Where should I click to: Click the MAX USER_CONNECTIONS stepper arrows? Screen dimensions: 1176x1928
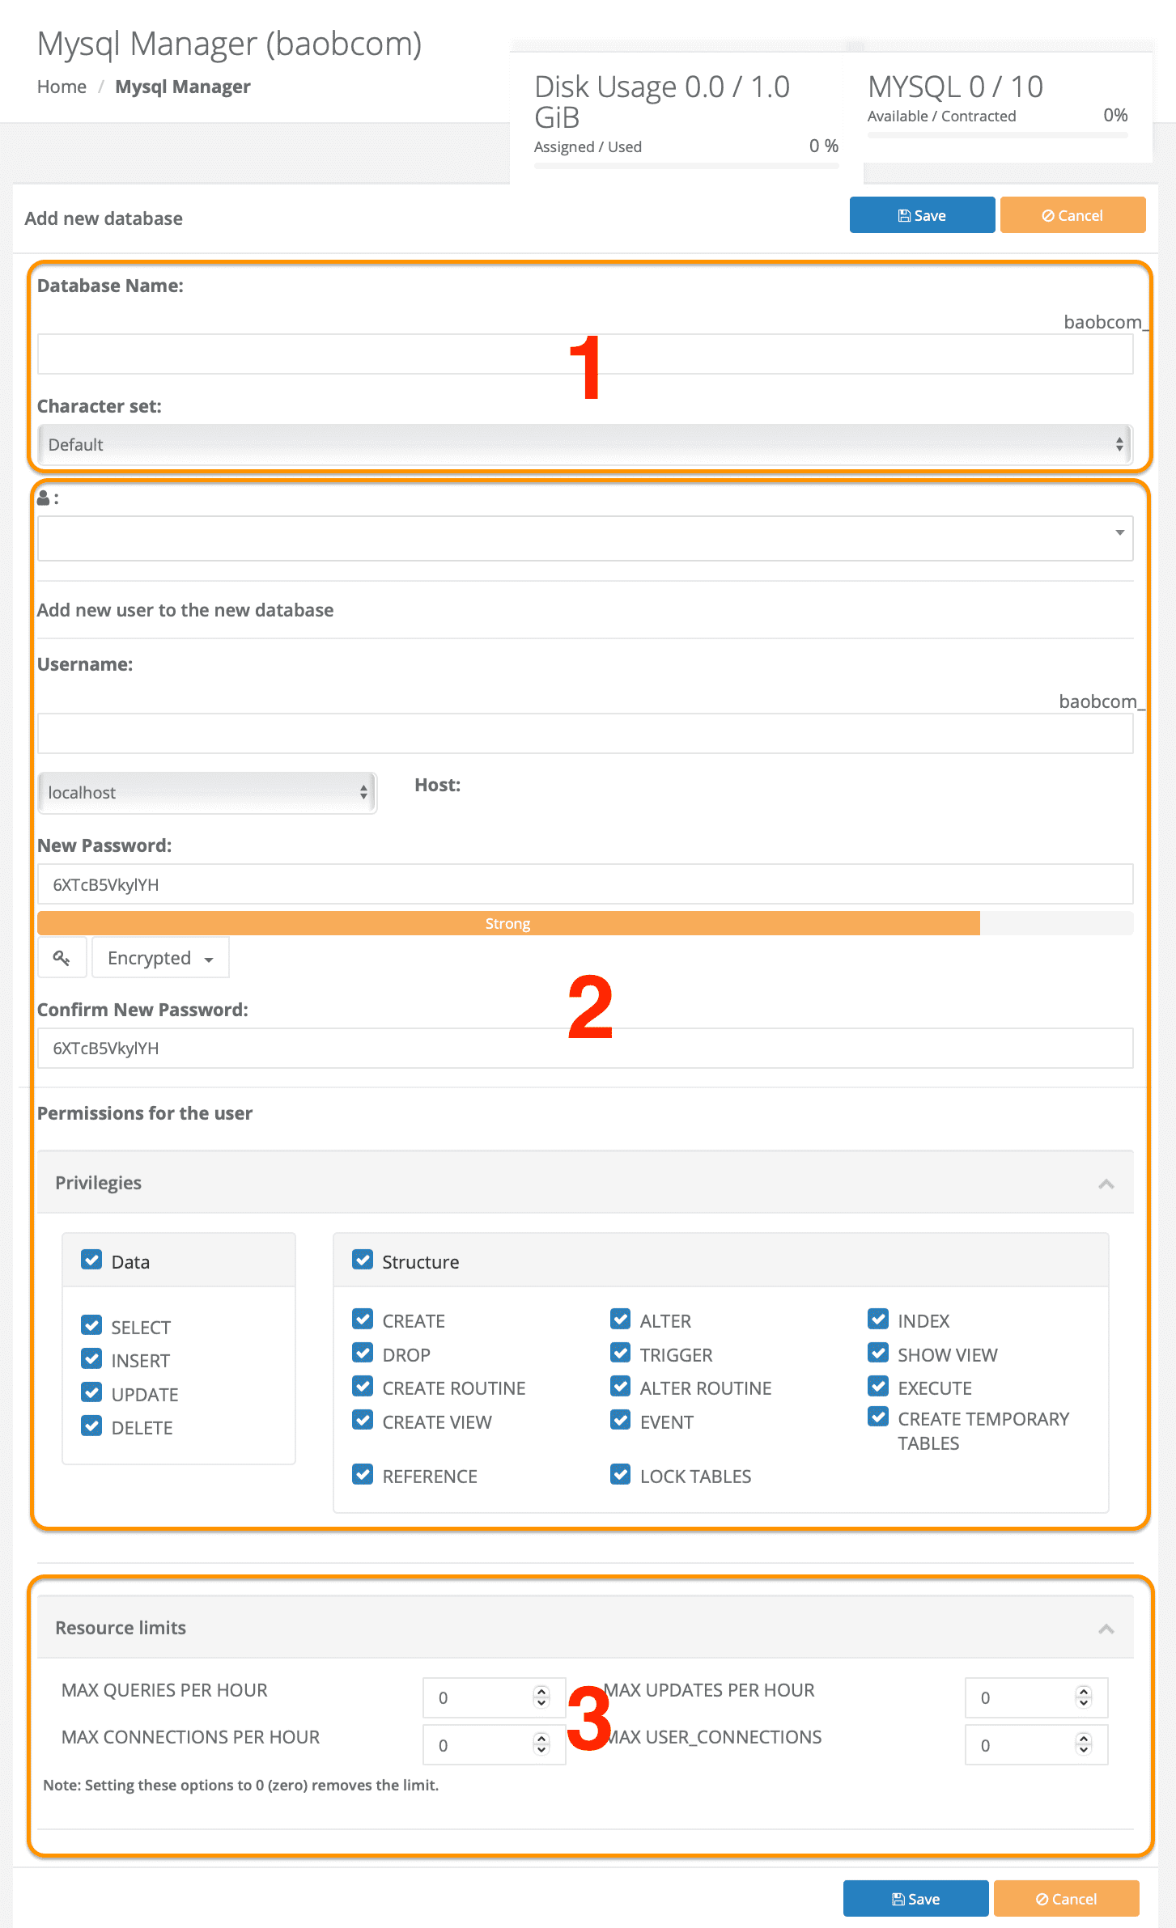pos(1084,1745)
